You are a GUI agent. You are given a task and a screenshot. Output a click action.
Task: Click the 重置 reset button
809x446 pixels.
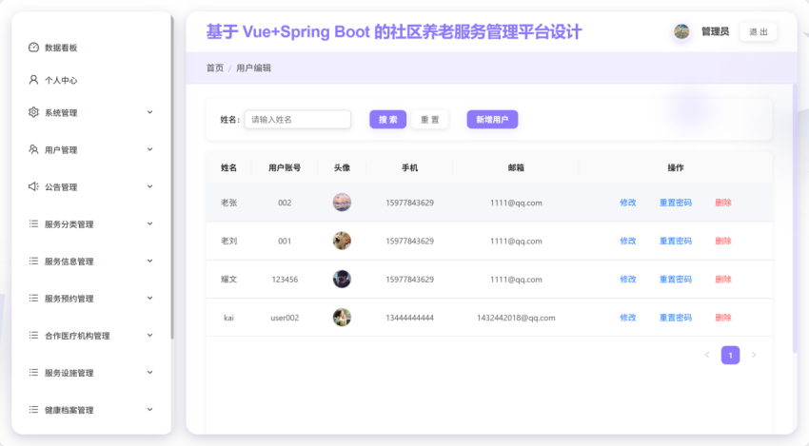pos(429,119)
